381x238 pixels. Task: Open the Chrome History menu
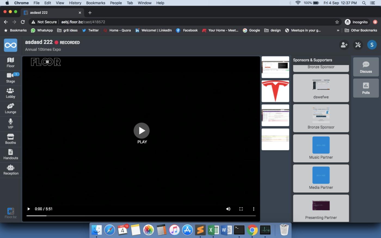(x=75, y=3)
